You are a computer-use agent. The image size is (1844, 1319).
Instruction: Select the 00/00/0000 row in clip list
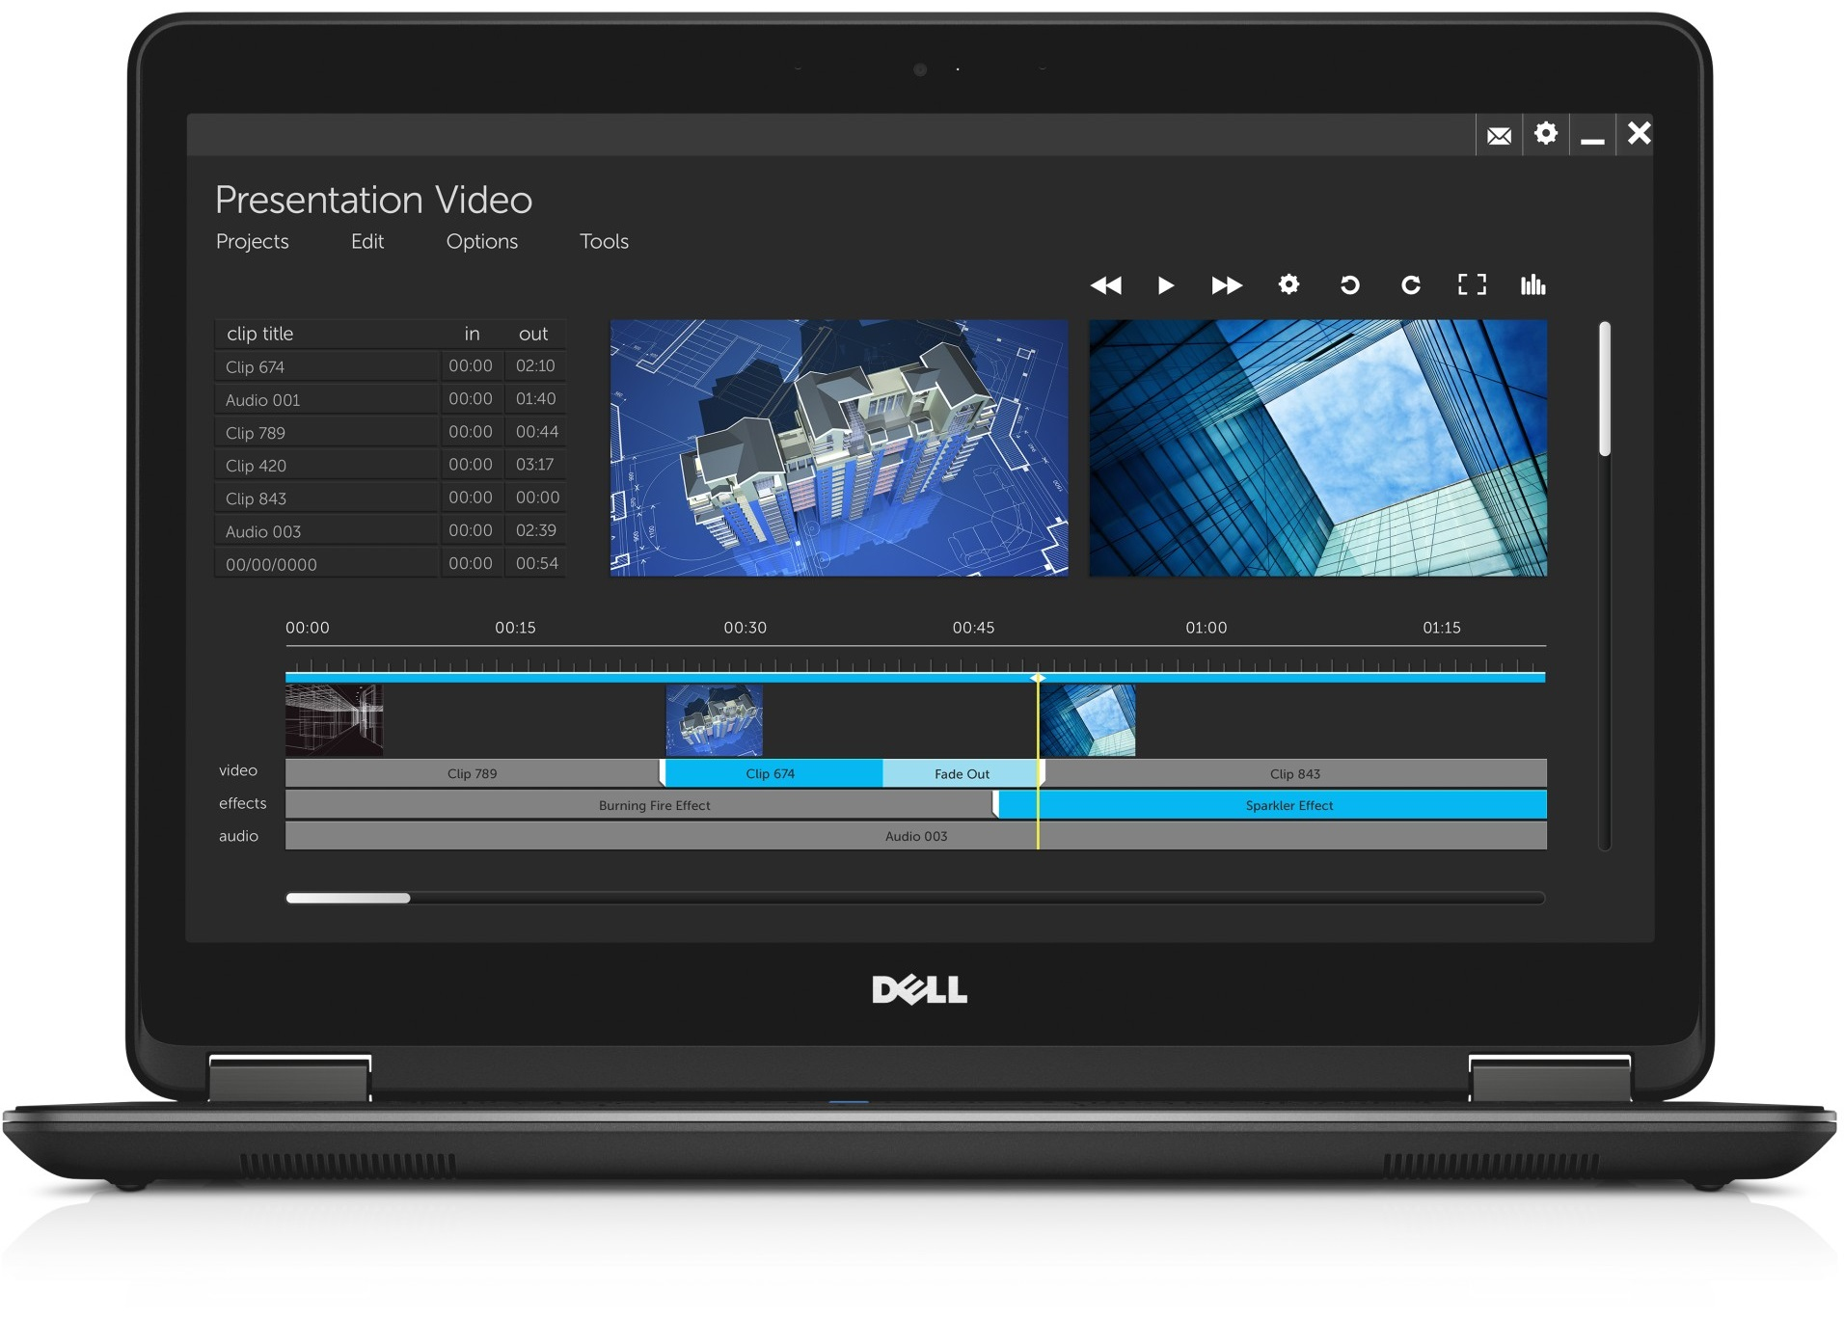click(390, 563)
